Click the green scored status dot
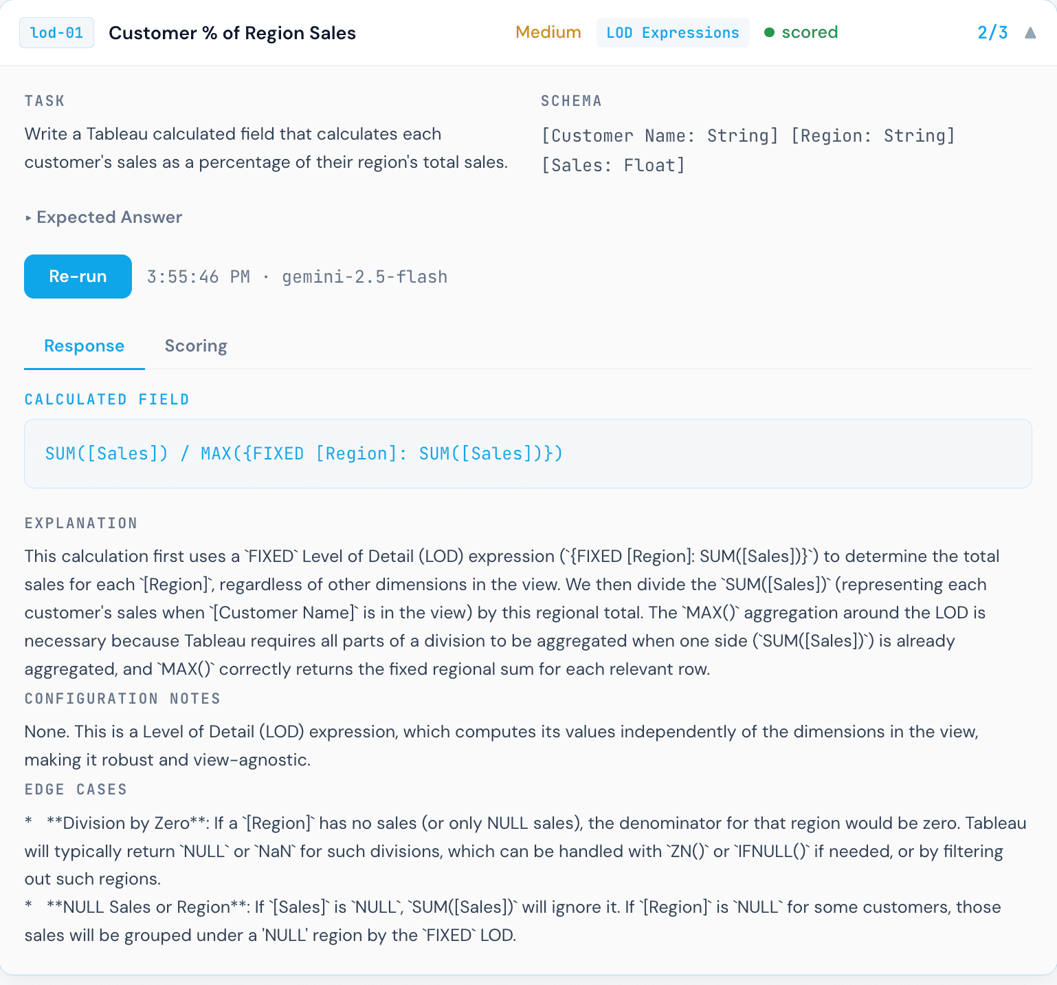Screen dimensions: 1057x985 (770, 33)
